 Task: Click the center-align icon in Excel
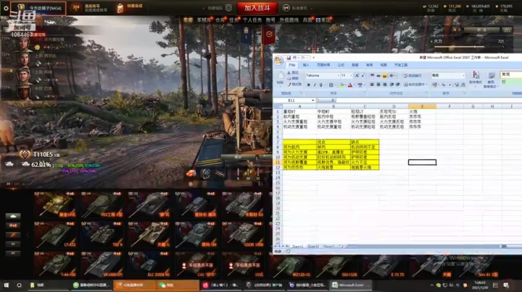click(x=378, y=85)
